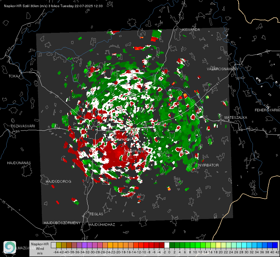Select the NYÍRBÁTOR town label

[x=208, y=165]
